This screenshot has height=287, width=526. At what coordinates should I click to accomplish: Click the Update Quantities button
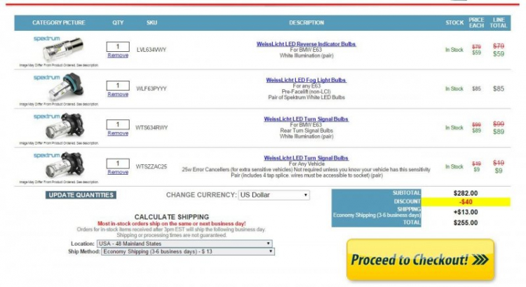pos(81,195)
